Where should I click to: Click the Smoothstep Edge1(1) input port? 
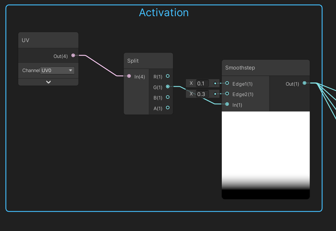227,83
